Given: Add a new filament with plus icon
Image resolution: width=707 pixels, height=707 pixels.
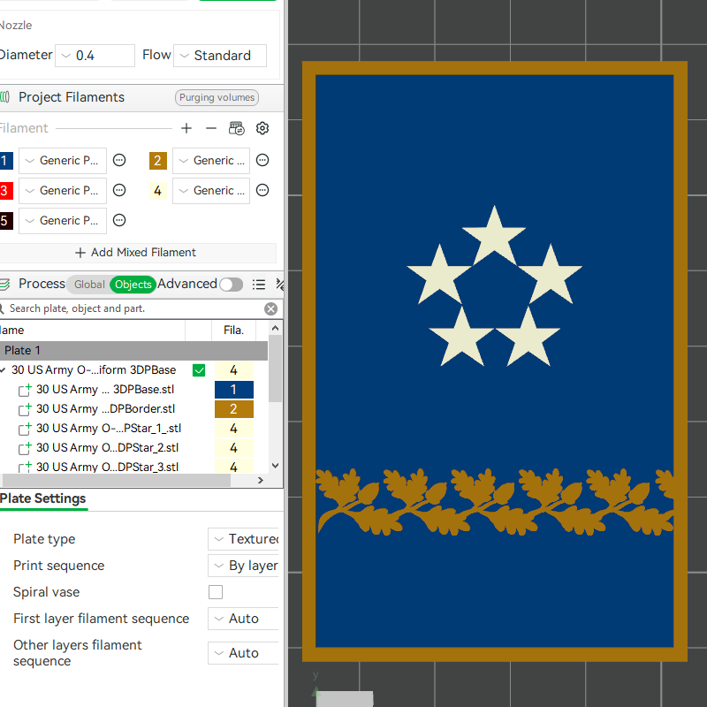Looking at the screenshot, I should [186, 128].
